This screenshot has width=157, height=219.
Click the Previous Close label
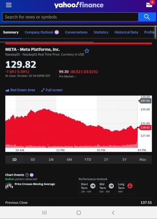17,203
